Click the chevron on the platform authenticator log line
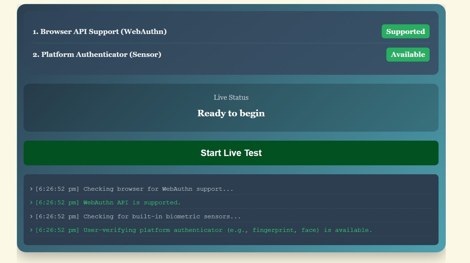The image size is (470, 263). pyautogui.click(x=31, y=230)
